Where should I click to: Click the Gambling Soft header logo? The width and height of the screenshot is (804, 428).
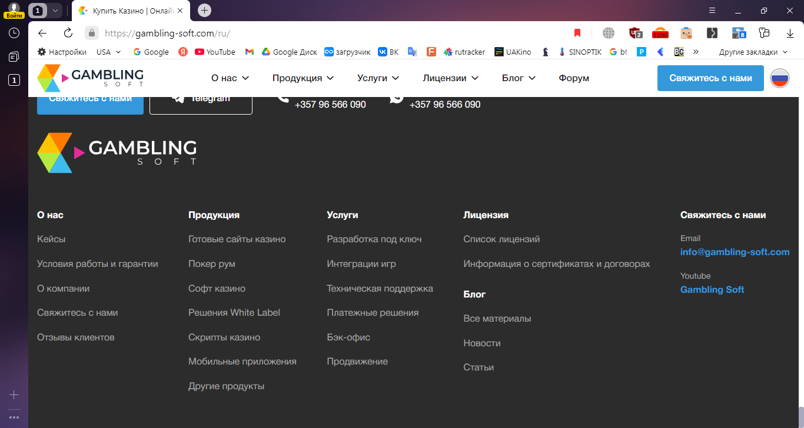click(90, 78)
